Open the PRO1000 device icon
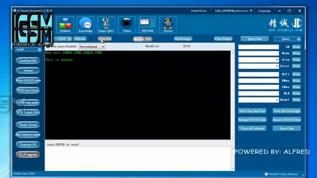 [148, 25]
